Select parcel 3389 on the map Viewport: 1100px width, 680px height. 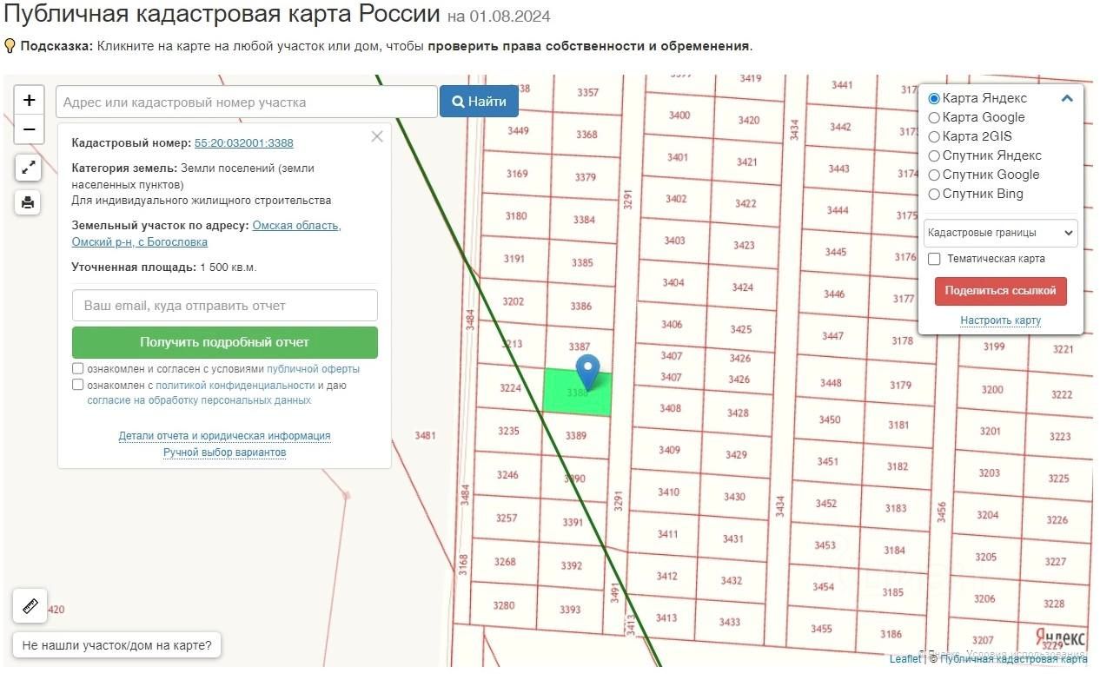tap(576, 436)
